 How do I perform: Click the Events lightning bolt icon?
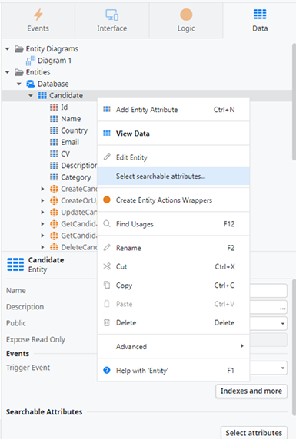(x=38, y=15)
